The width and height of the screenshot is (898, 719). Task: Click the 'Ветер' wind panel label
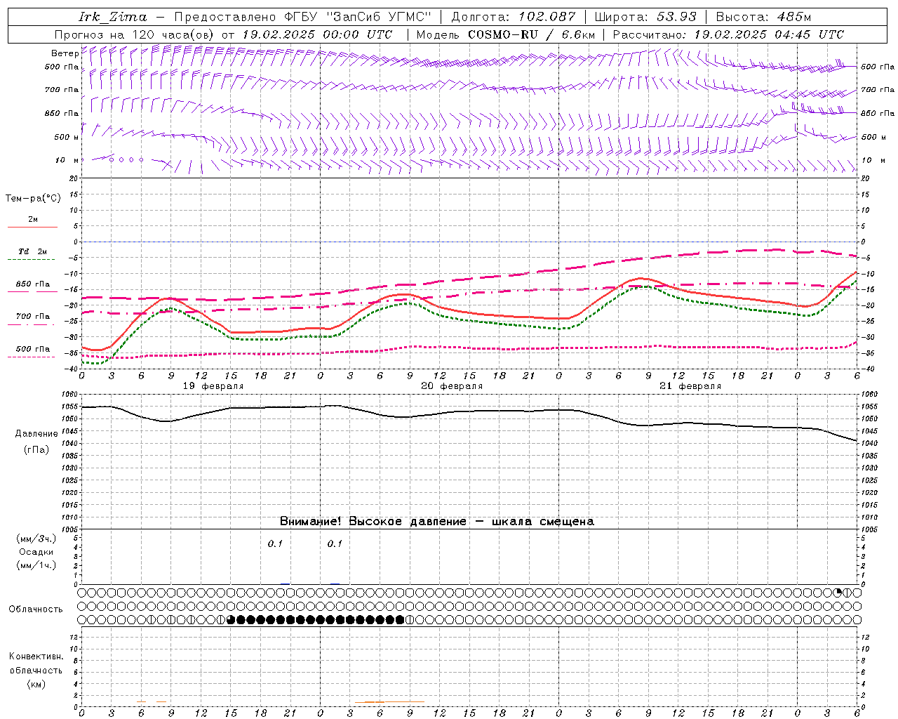click(x=65, y=53)
